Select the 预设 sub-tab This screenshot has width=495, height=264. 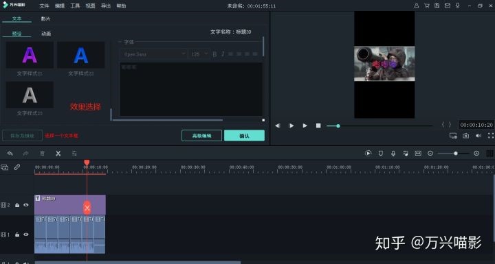pyautogui.click(x=16, y=34)
